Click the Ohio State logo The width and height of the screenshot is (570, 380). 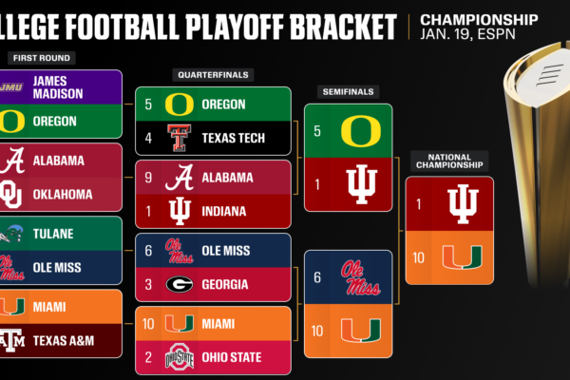point(176,358)
